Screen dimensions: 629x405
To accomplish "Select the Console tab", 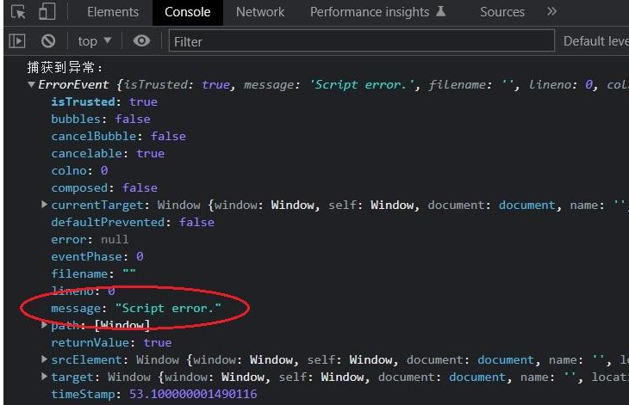I will pos(187,12).
